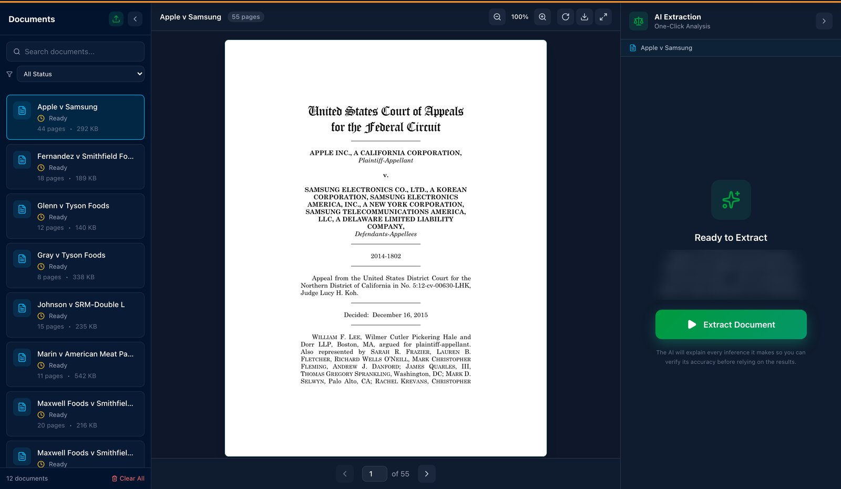Click file icon of Gray v Tyson Foods
The image size is (841, 489).
[x=22, y=259]
